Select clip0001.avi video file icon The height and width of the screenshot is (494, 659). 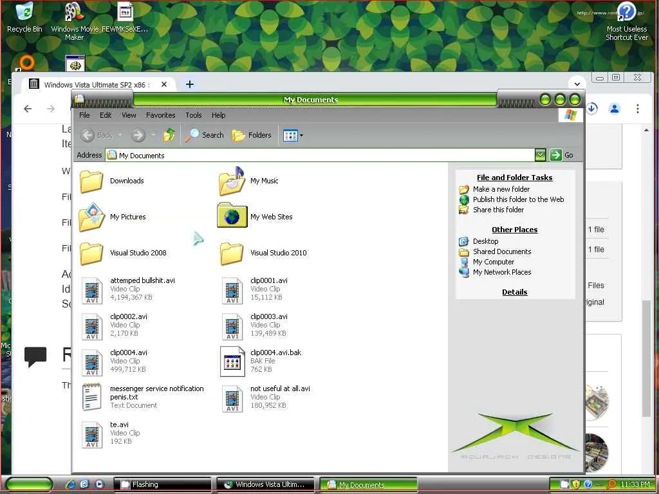tap(232, 290)
